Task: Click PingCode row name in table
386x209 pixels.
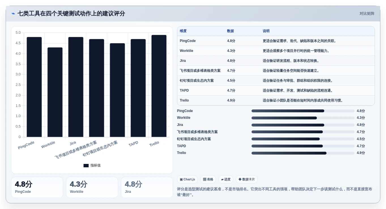Action: pyautogui.click(x=188, y=41)
